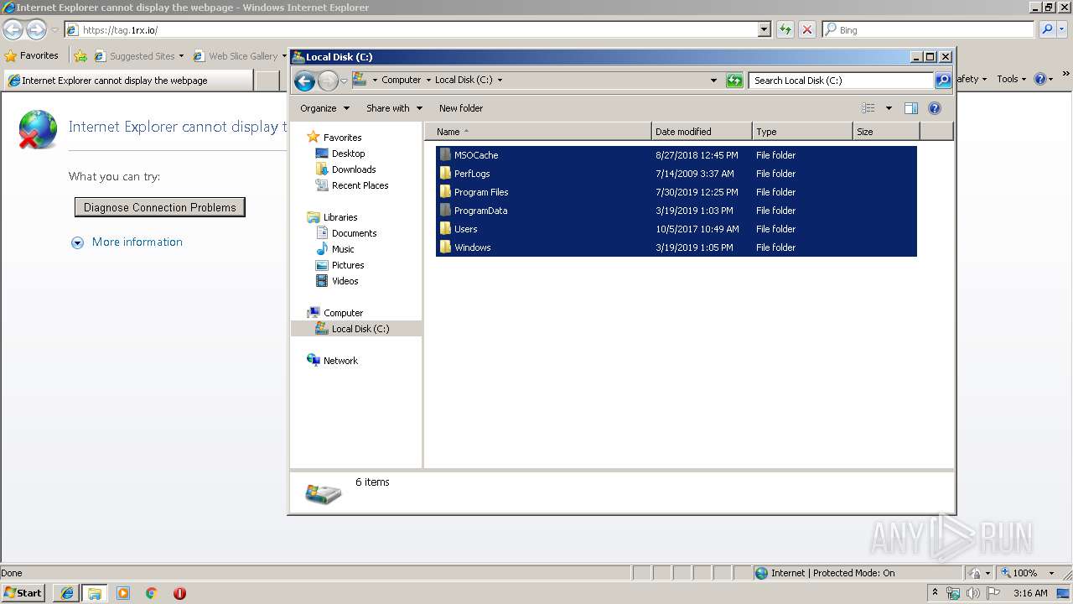1073x604 pixels.
Task: Click the volume speaker icon in the system tray
Action: [x=973, y=593]
